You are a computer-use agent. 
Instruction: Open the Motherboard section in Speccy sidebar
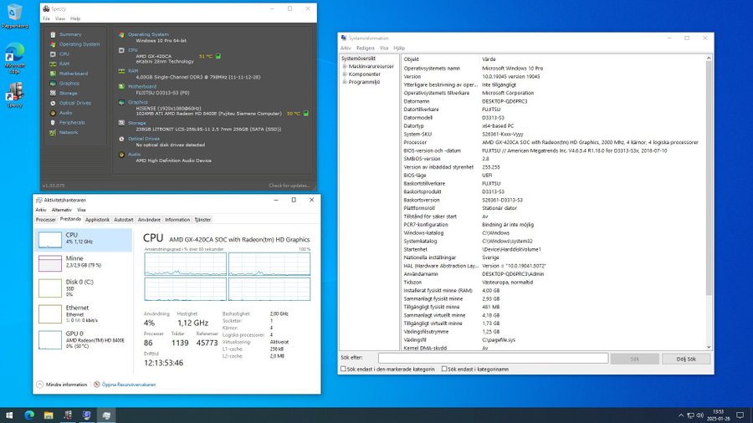pos(73,74)
